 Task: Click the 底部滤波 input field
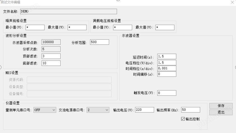(x=51, y=63)
